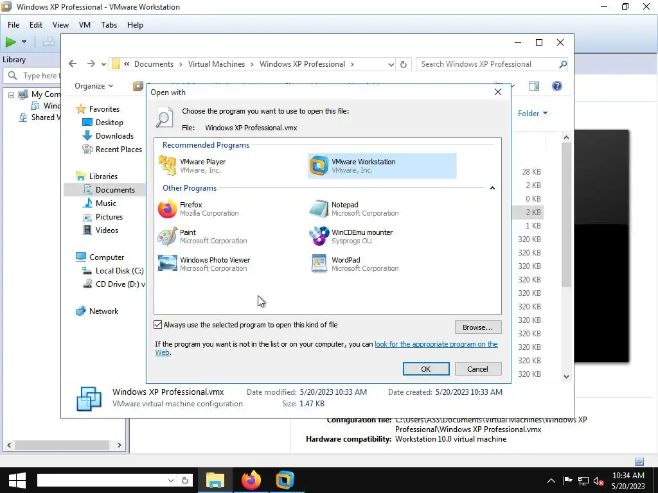658x493 pixels.
Task: Collapse the Other Programs section
Action: coord(492,188)
